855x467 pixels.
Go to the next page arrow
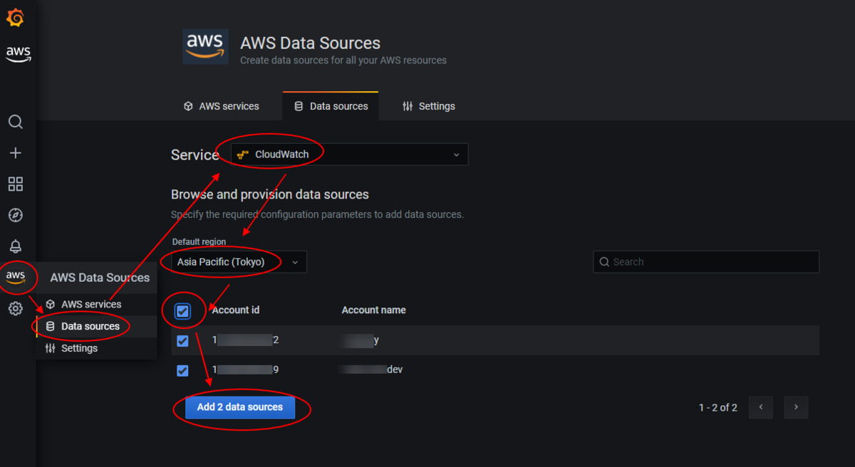[796, 407]
